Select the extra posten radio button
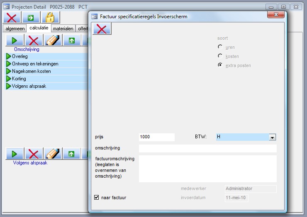Viewport: 307px width, 217px height. (220, 65)
